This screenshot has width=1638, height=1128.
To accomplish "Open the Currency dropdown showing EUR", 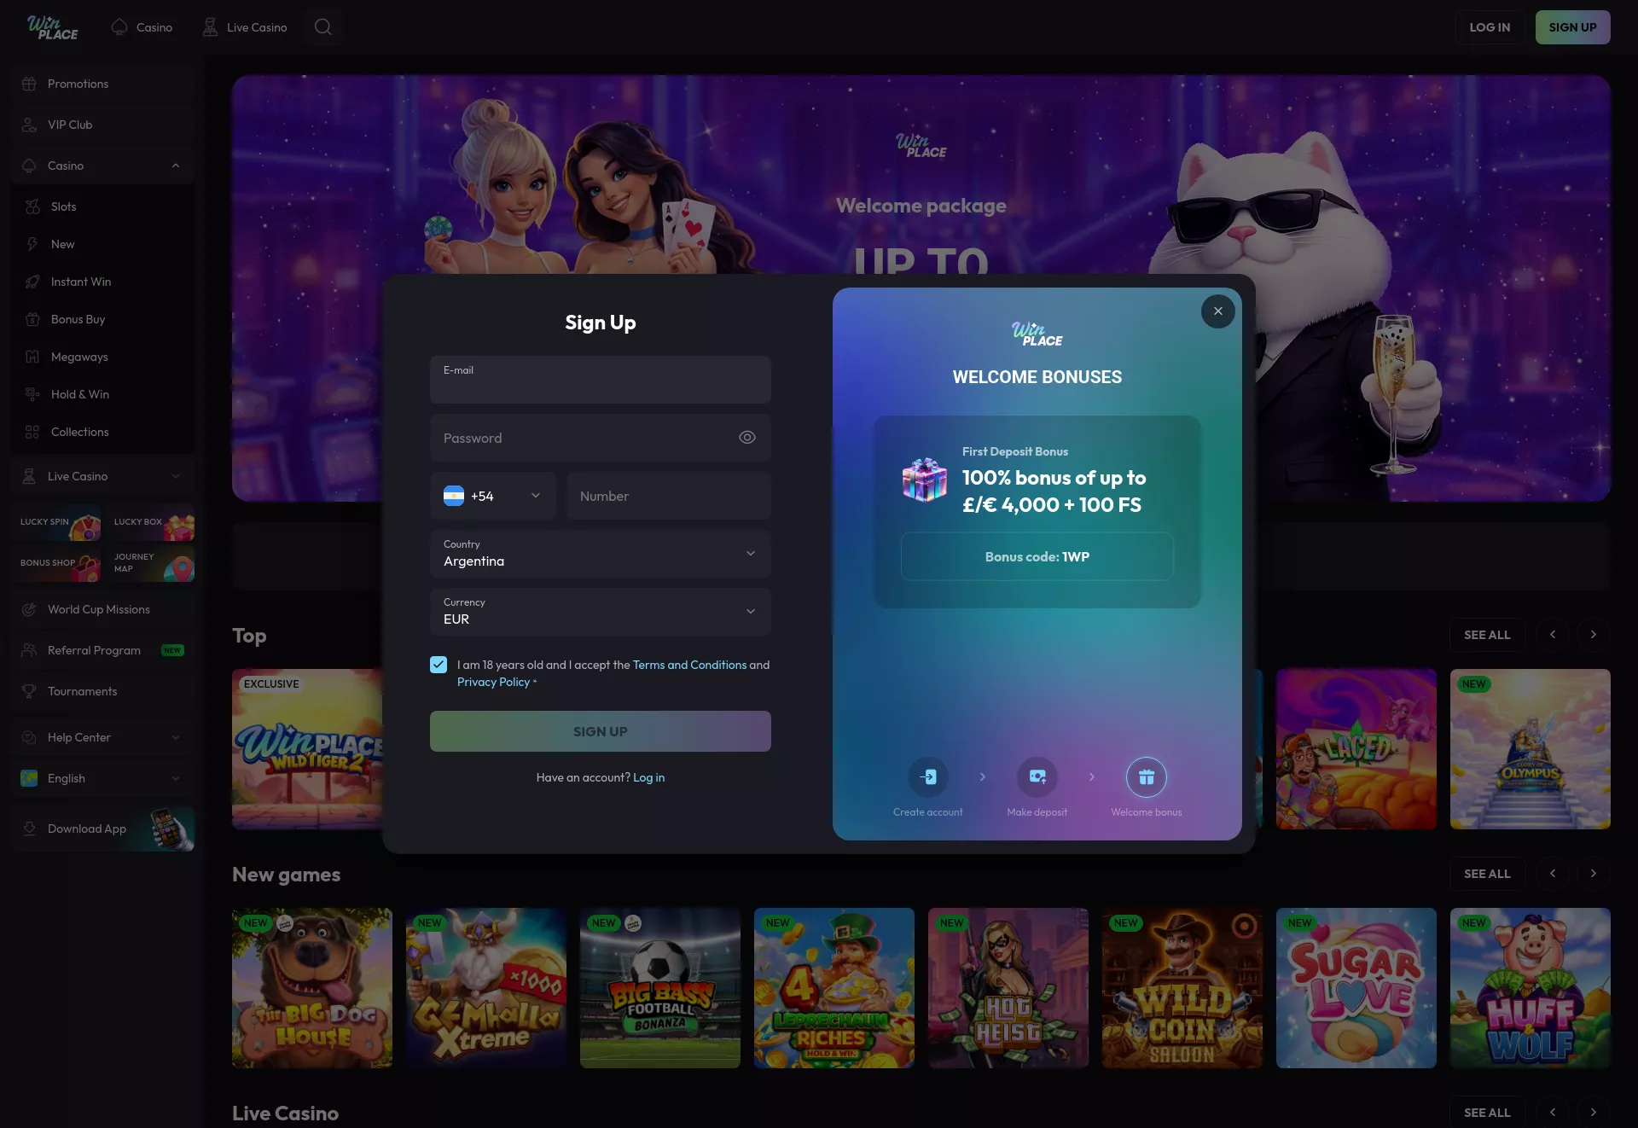I will [601, 612].
